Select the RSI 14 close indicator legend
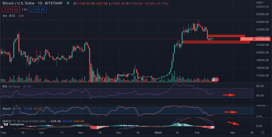This screenshot has height=137, width=272. tap(11, 86)
